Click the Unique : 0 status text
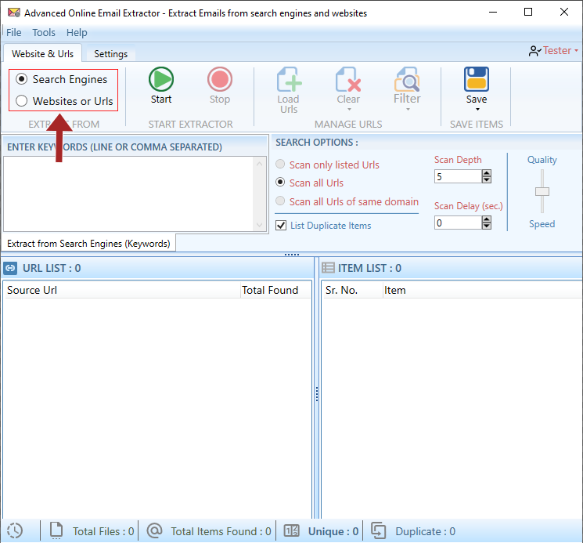Screen dimensions: 583x543 (333, 531)
